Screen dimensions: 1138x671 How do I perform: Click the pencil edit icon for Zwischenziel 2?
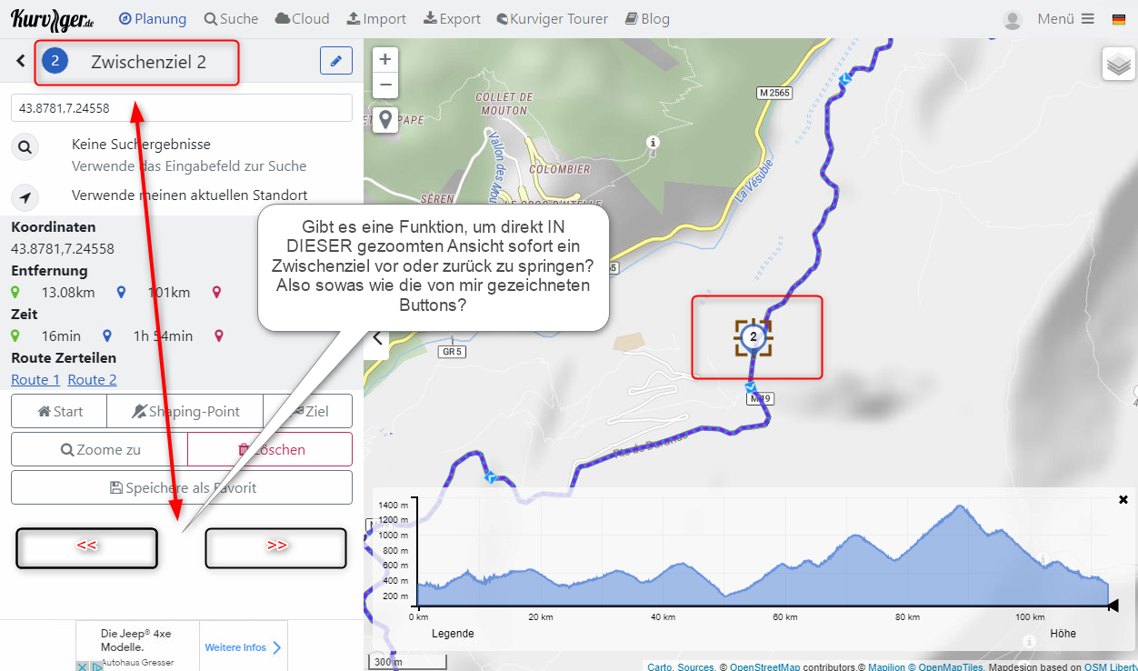[x=335, y=61]
